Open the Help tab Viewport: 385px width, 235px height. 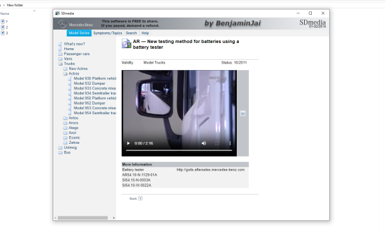[x=145, y=33]
